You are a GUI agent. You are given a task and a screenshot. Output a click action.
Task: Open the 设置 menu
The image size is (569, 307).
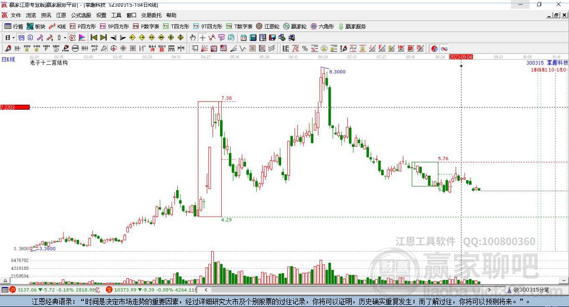click(x=101, y=15)
